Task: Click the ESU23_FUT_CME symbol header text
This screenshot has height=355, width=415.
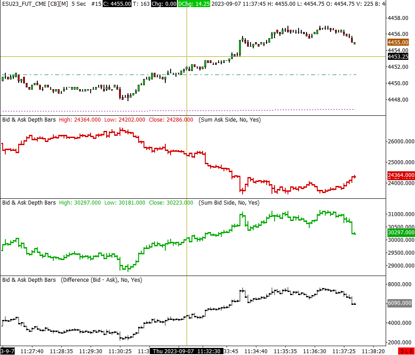Action: click(x=35, y=4)
